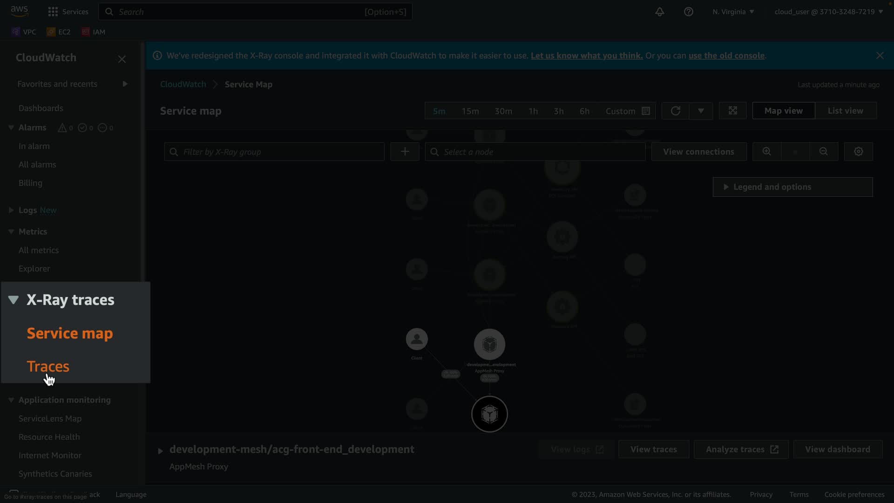Click the 'use the old console' link
Image resolution: width=894 pixels, height=503 pixels.
726,56
